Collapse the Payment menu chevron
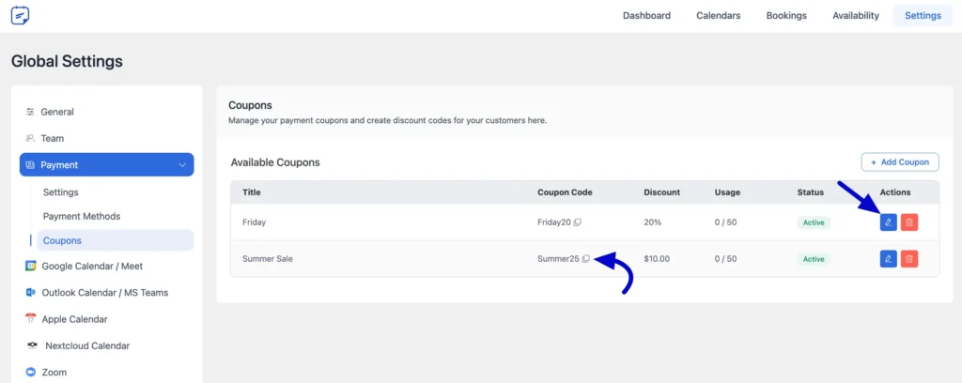This screenshot has height=383, width=962. [181, 165]
